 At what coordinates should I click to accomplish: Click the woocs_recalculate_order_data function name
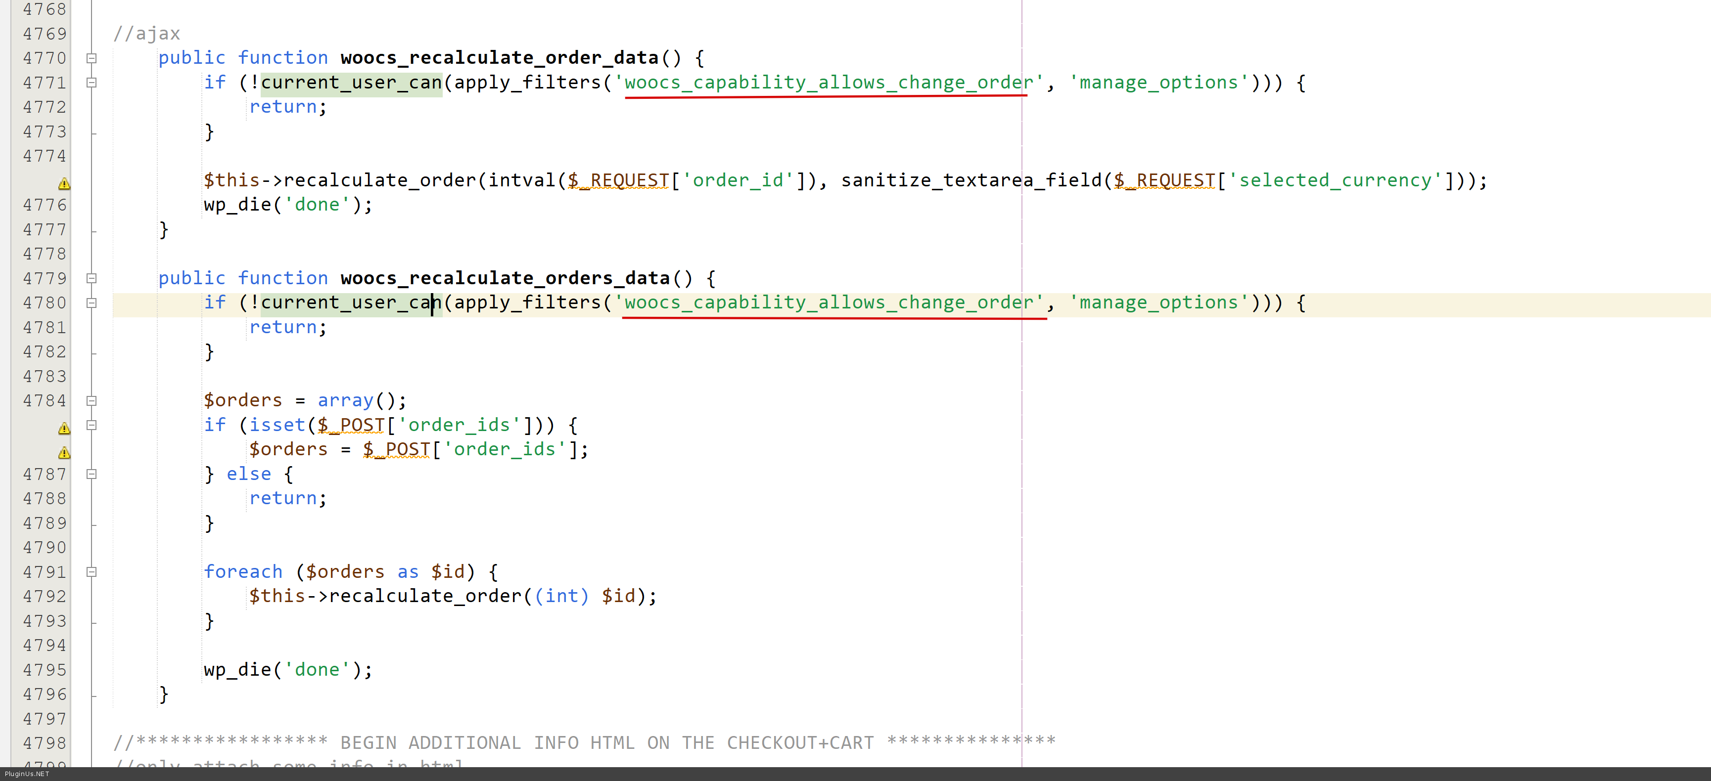click(x=499, y=58)
